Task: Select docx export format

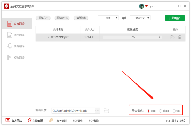Action: (x=164, y=111)
